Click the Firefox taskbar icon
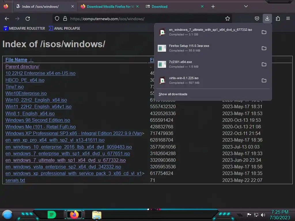 pos(74,214)
